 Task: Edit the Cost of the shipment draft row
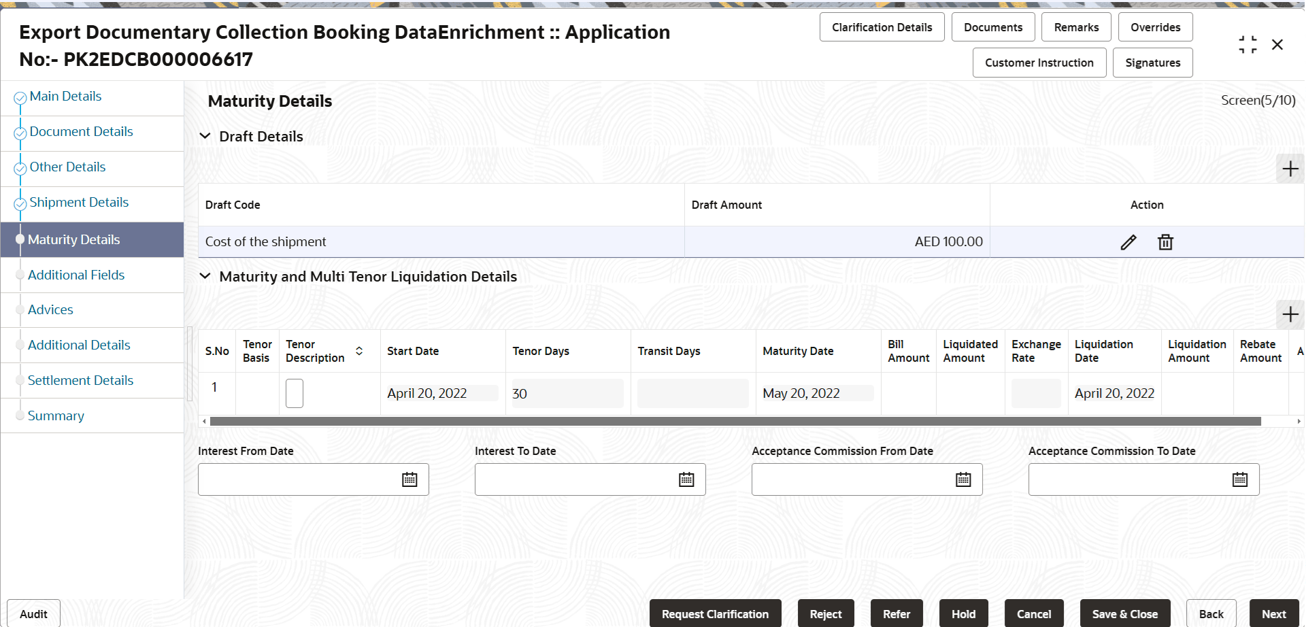coord(1128,242)
